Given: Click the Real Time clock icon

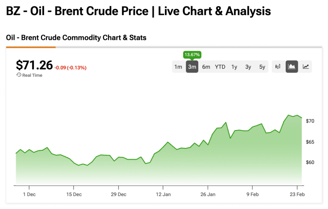Looking at the screenshot, I should [x=19, y=75].
